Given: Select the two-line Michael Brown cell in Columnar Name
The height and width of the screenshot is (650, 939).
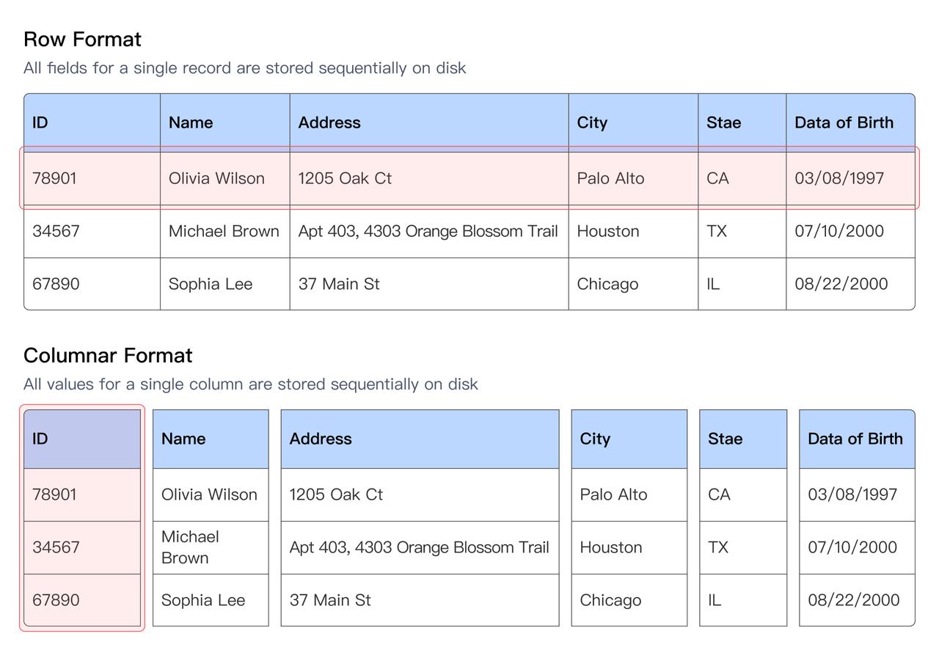Looking at the screenshot, I should point(190,547).
